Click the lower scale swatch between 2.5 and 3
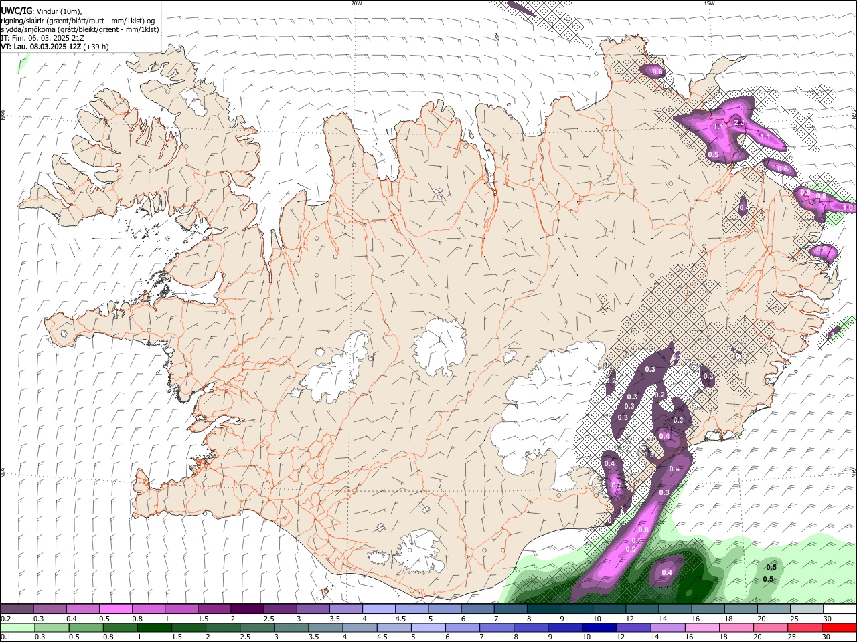The height and width of the screenshot is (642, 857). (x=256, y=627)
